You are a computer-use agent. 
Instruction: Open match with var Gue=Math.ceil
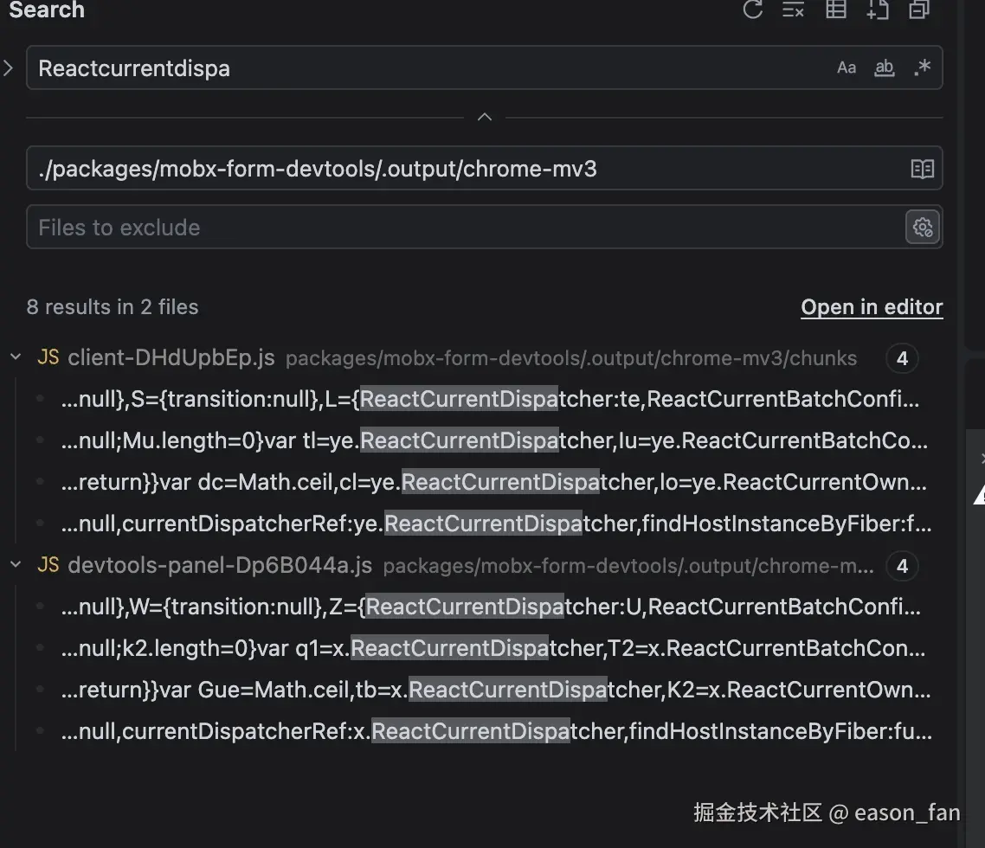[x=496, y=689]
